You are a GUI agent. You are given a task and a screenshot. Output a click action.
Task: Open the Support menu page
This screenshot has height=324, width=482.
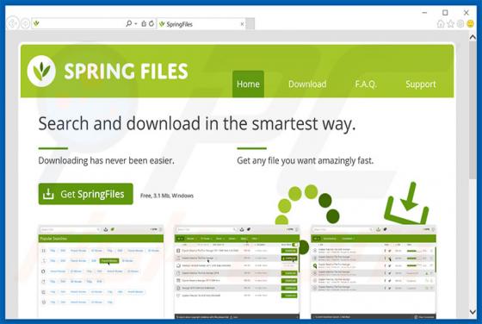[421, 84]
